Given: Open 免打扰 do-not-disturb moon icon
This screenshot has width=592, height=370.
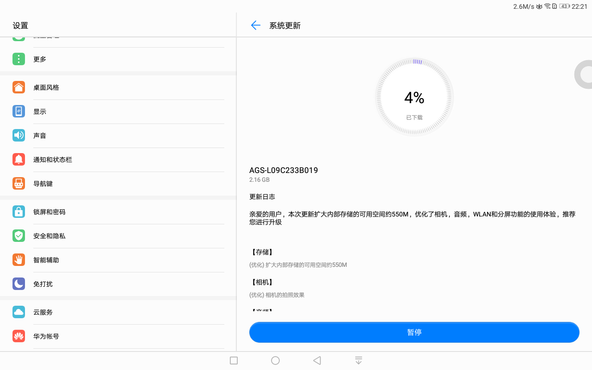Looking at the screenshot, I should 18,284.
